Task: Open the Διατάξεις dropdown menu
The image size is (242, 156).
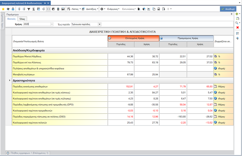Action: tap(90, 9)
